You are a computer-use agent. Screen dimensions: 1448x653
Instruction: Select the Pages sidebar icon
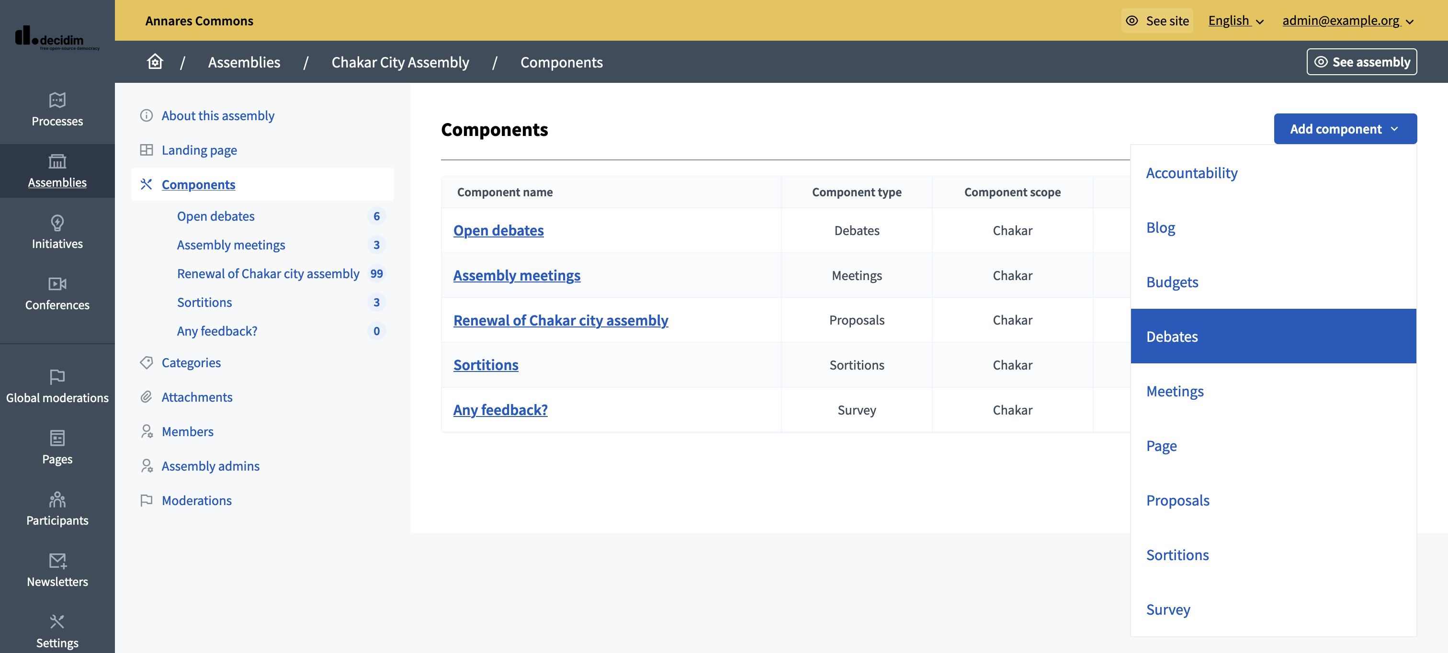(57, 438)
